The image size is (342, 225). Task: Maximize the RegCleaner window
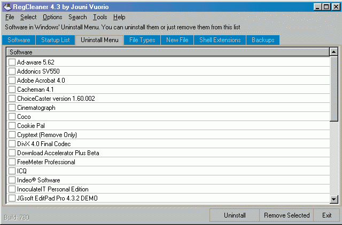(x=327, y=7)
